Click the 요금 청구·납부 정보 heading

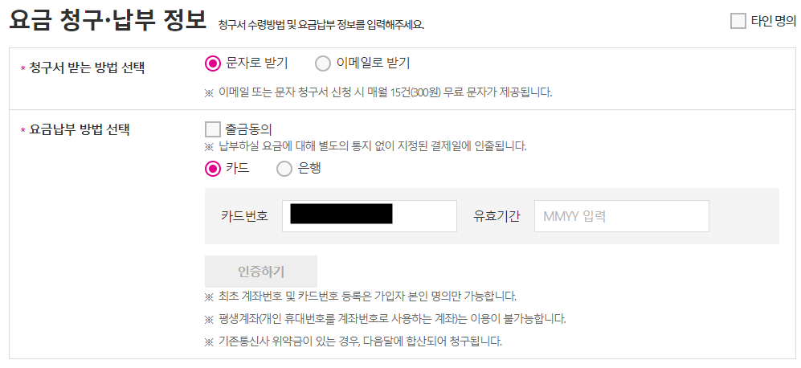click(108, 20)
